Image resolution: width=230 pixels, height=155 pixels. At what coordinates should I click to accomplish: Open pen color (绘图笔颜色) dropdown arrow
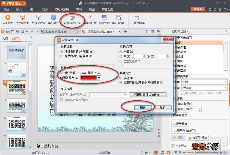click(99, 78)
